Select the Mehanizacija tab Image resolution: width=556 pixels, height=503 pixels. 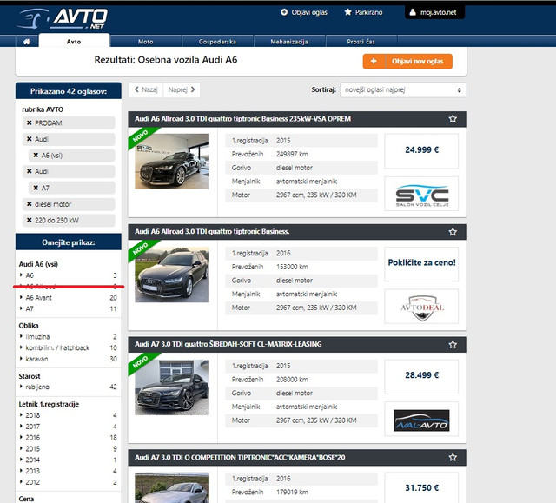click(x=289, y=42)
